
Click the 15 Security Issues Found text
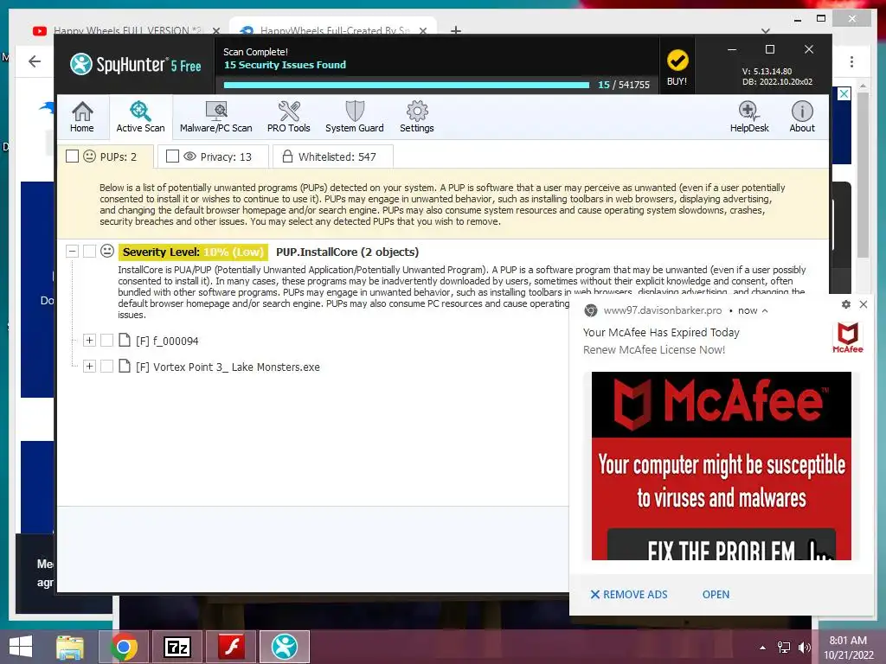[285, 65]
